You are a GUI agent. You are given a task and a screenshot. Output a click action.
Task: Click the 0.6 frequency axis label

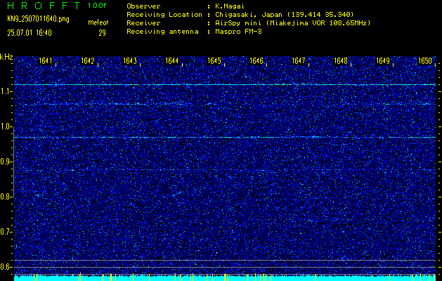tap(6, 267)
